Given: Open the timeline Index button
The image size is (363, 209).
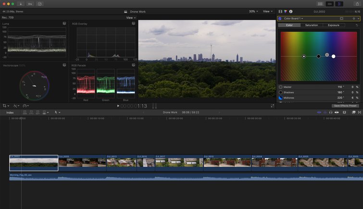Looking at the screenshot, I should [x=10, y=112].
